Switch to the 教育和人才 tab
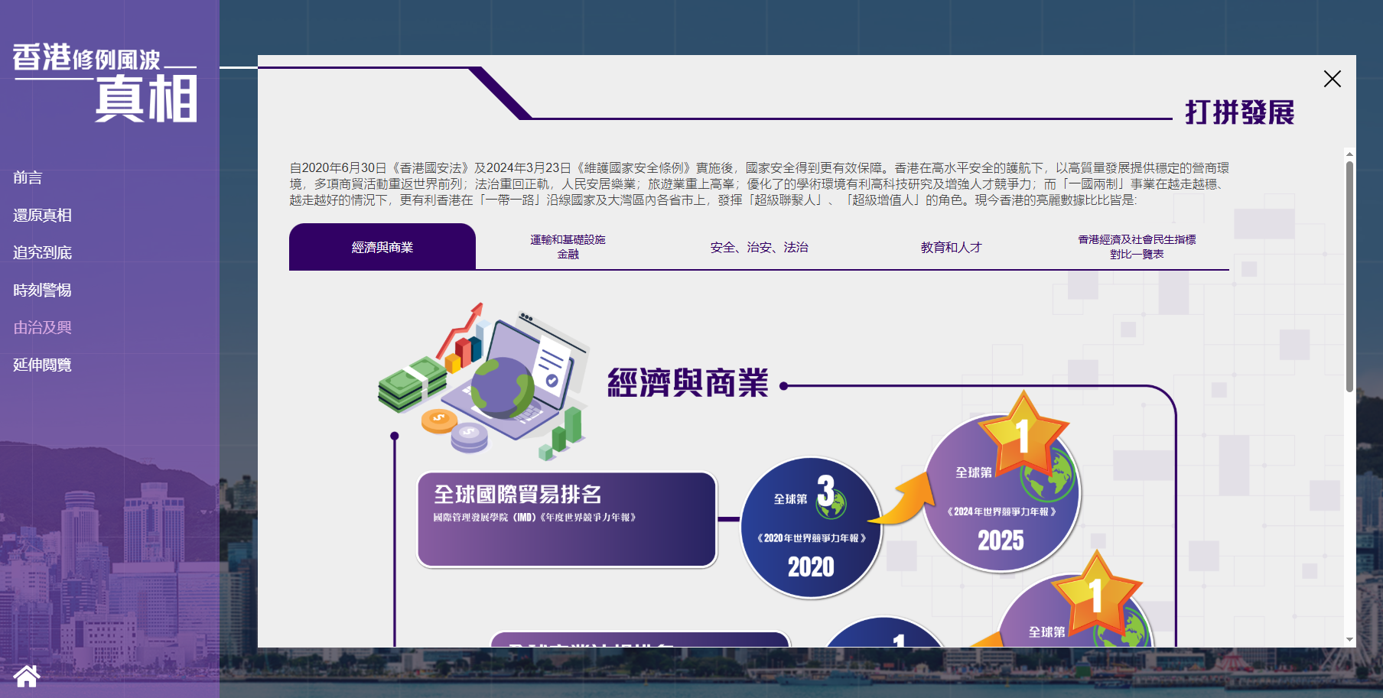 click(951, 247)
